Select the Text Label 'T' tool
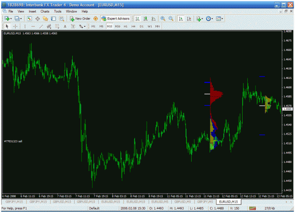Screen dimensions: 295x212 (x=73, y=26)
